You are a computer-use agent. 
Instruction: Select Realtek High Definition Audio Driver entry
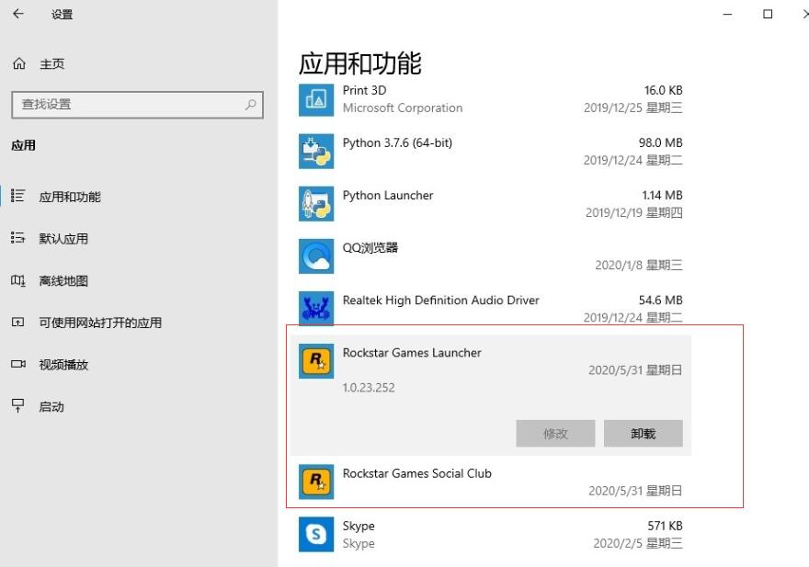(441, 301)
